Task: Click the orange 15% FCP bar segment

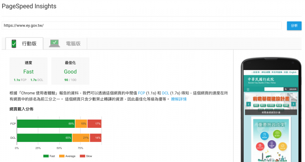Action: (82, 124)
